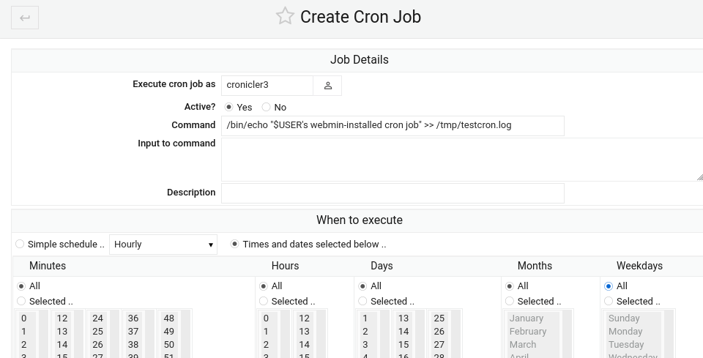
Task: Choose Selected under Days
Action: (362, 301)
